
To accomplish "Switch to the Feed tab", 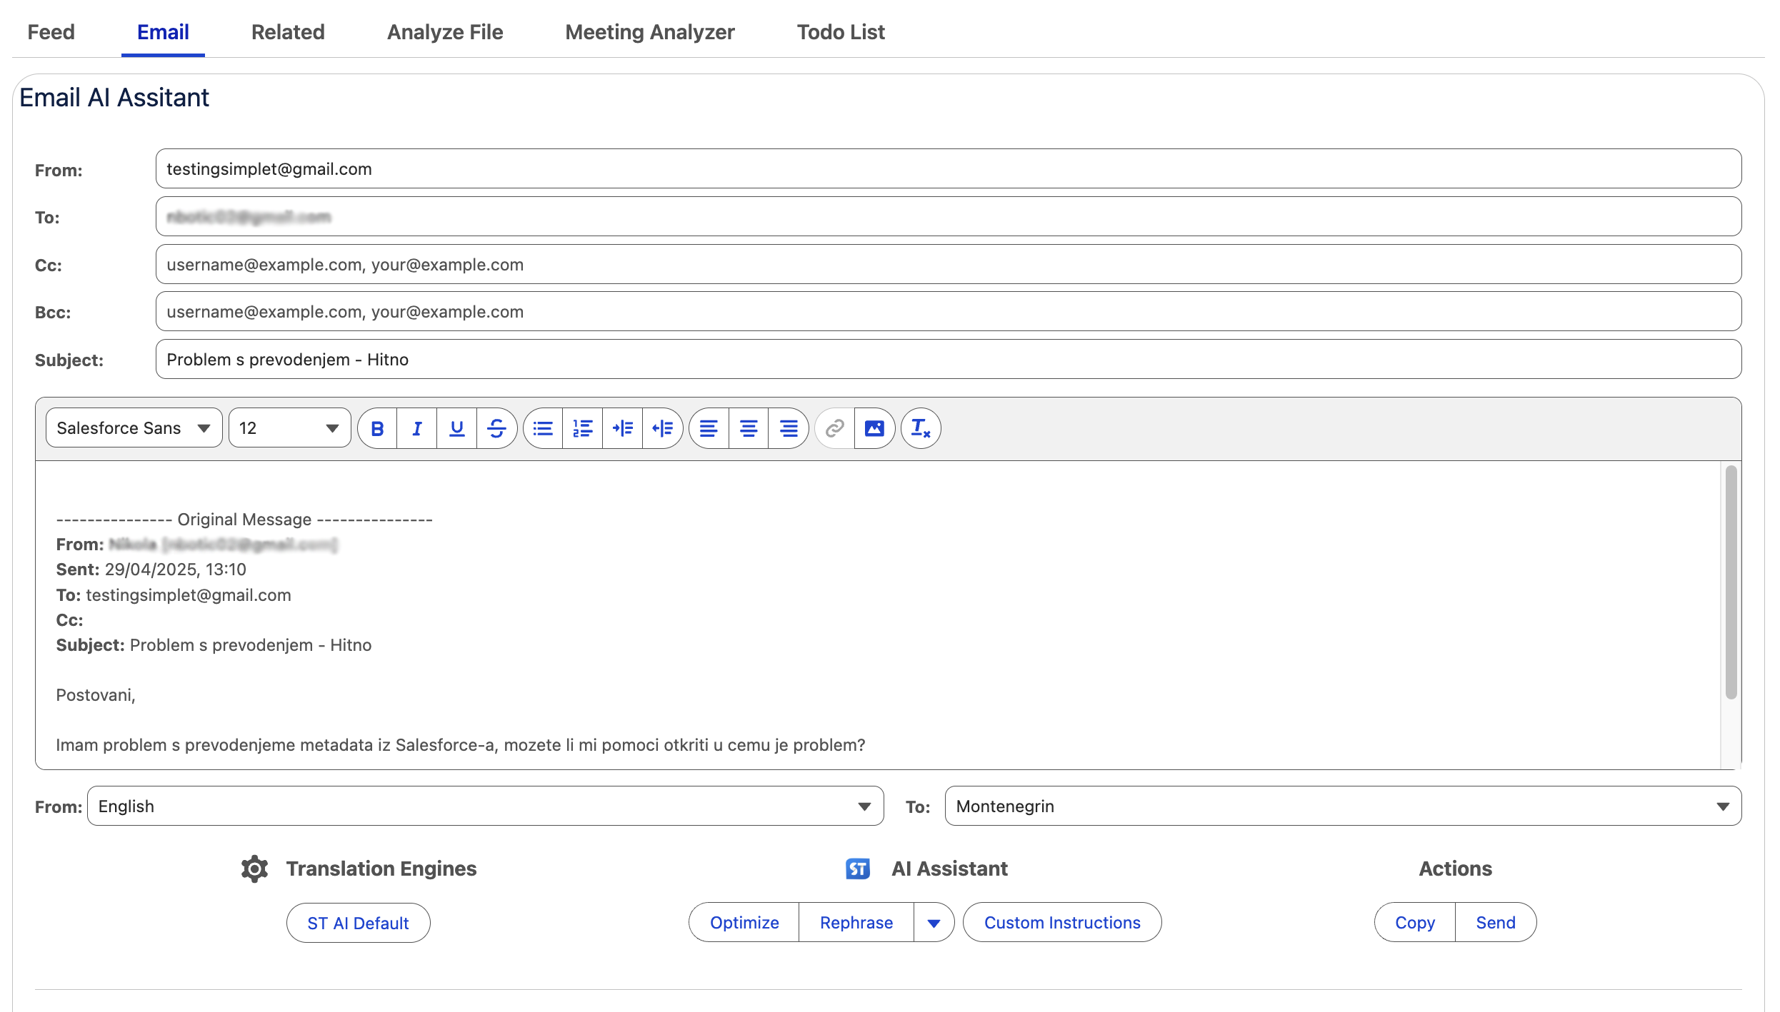I will tap(51, 32).
